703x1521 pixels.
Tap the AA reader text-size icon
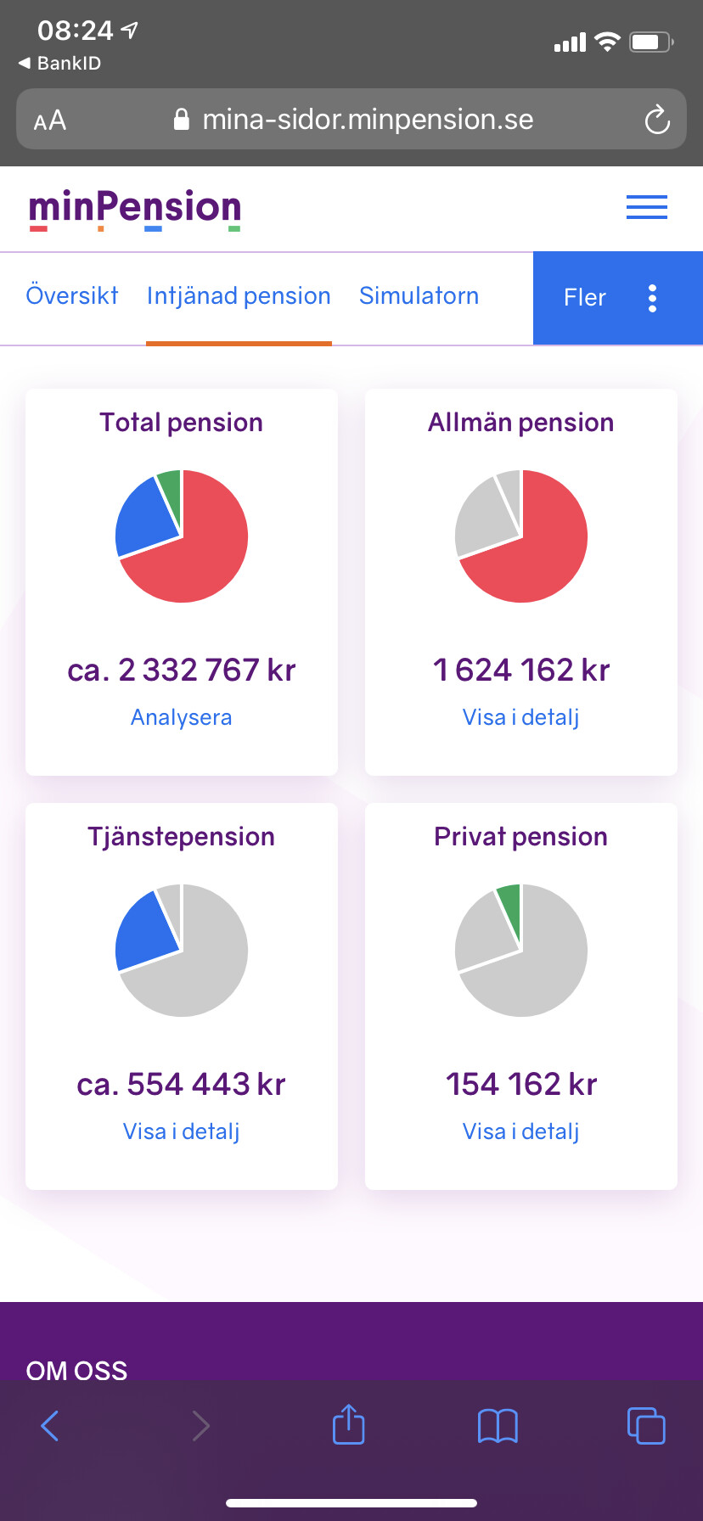(50, 121)
